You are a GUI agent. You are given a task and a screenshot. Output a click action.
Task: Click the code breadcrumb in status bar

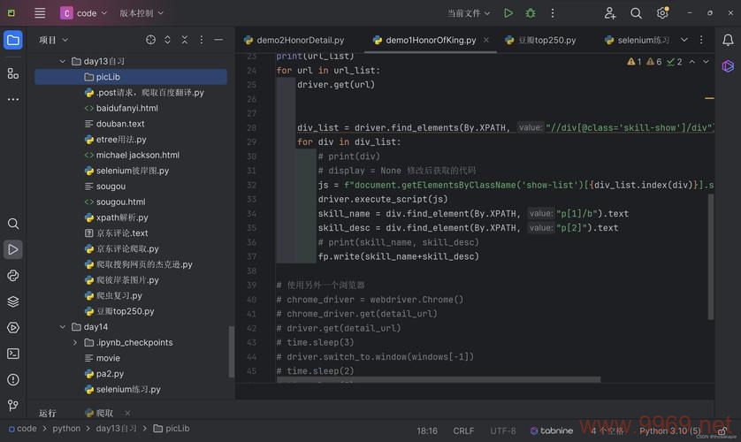click(23, 429)
